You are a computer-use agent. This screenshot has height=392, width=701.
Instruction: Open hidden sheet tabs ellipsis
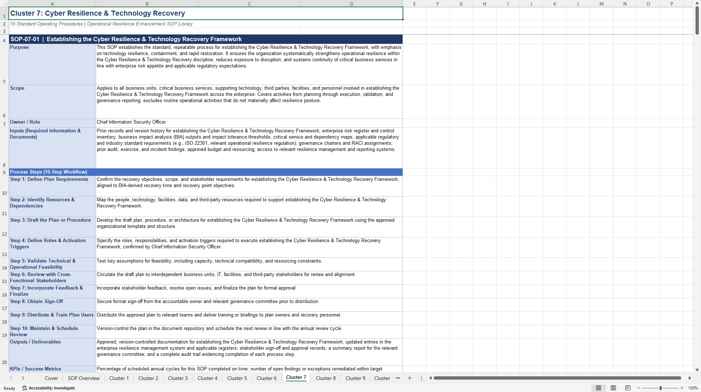(x=398, y=378)
